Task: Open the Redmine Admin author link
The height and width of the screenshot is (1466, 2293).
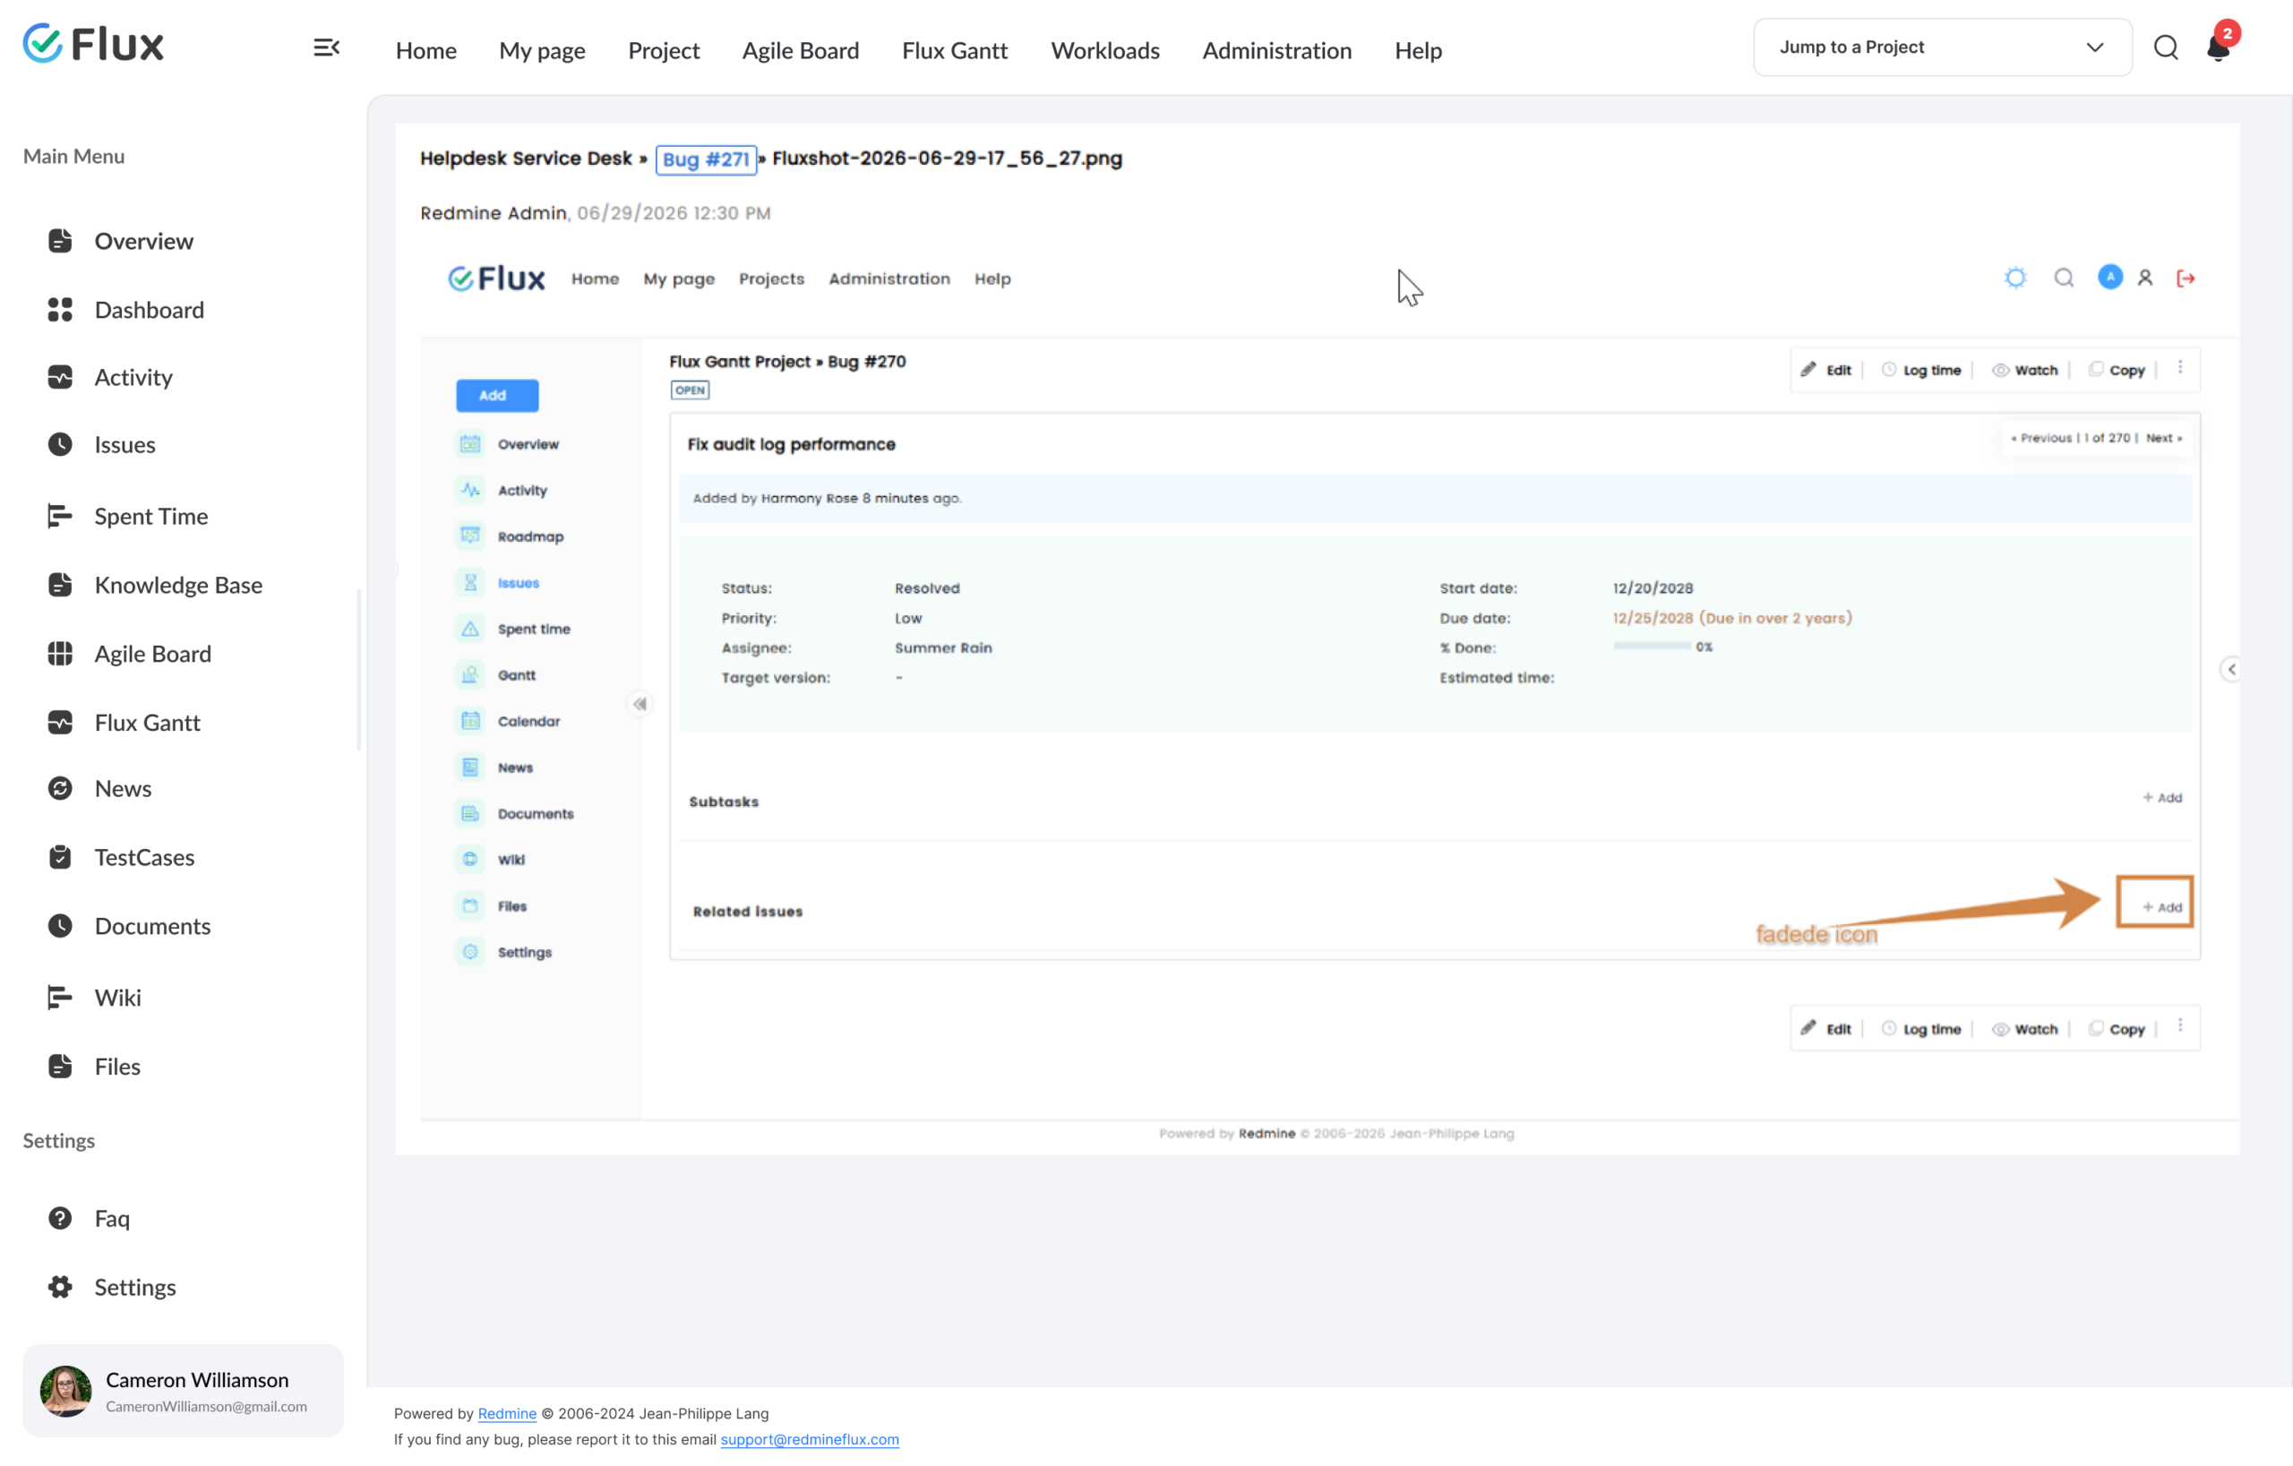Action: click(x=494, y=213)
